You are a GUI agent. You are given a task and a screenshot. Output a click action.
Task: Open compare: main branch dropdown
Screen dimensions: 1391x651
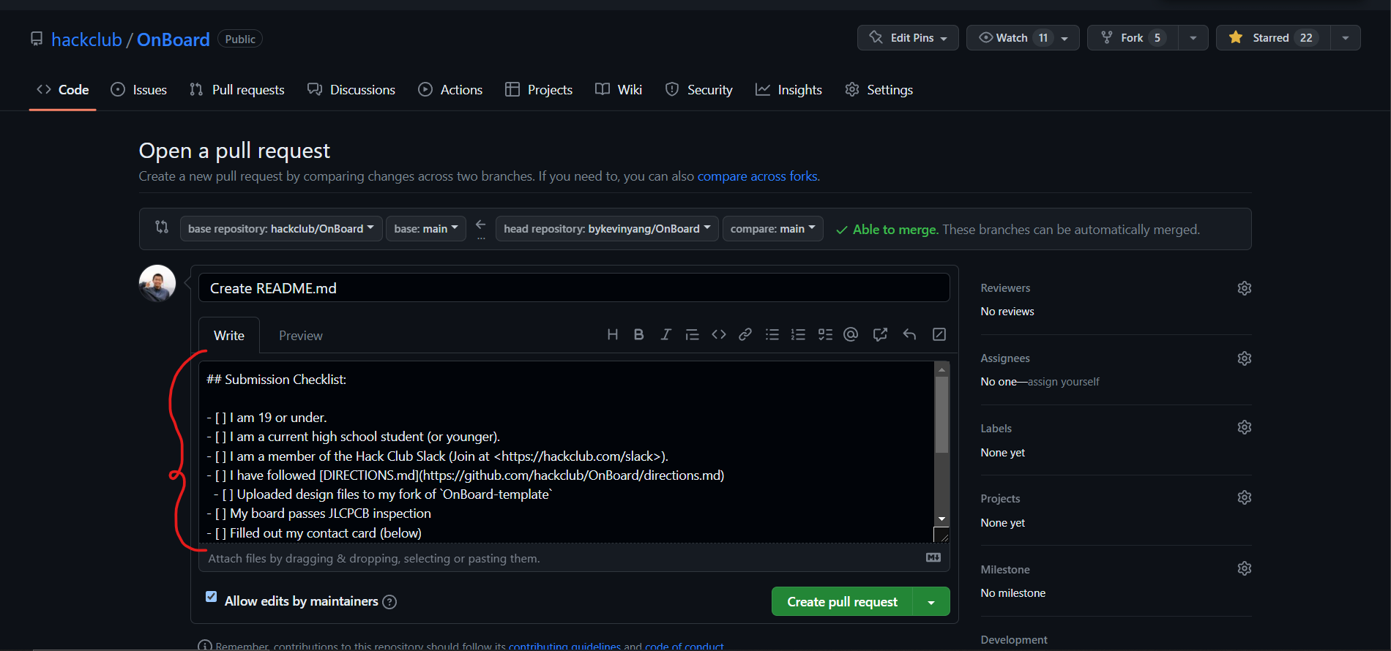point(773,229)
